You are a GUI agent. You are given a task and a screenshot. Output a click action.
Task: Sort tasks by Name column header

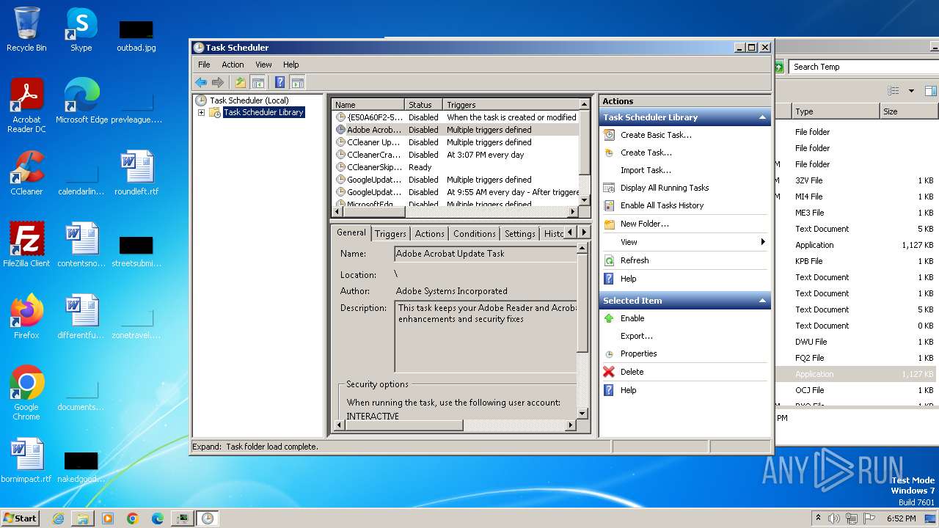(x=368, y=105)
